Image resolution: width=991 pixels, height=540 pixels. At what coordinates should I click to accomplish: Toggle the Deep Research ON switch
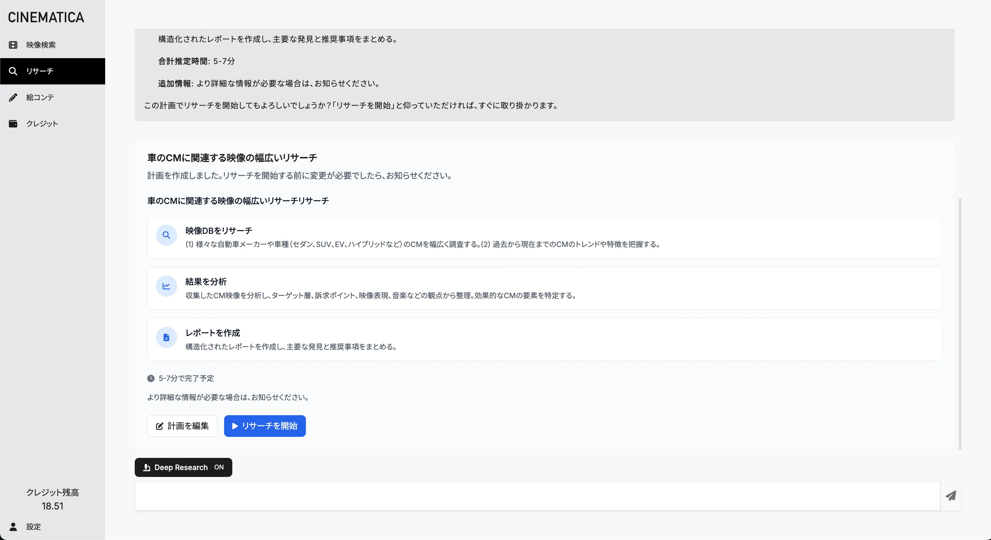183,467
